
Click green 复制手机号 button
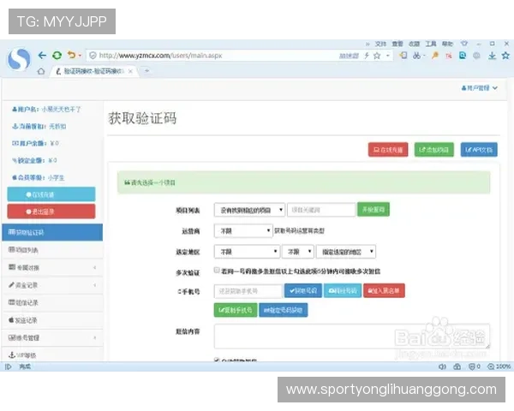(236, 310)
